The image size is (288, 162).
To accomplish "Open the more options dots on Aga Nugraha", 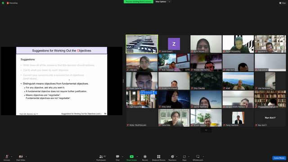I will (155, 93).
